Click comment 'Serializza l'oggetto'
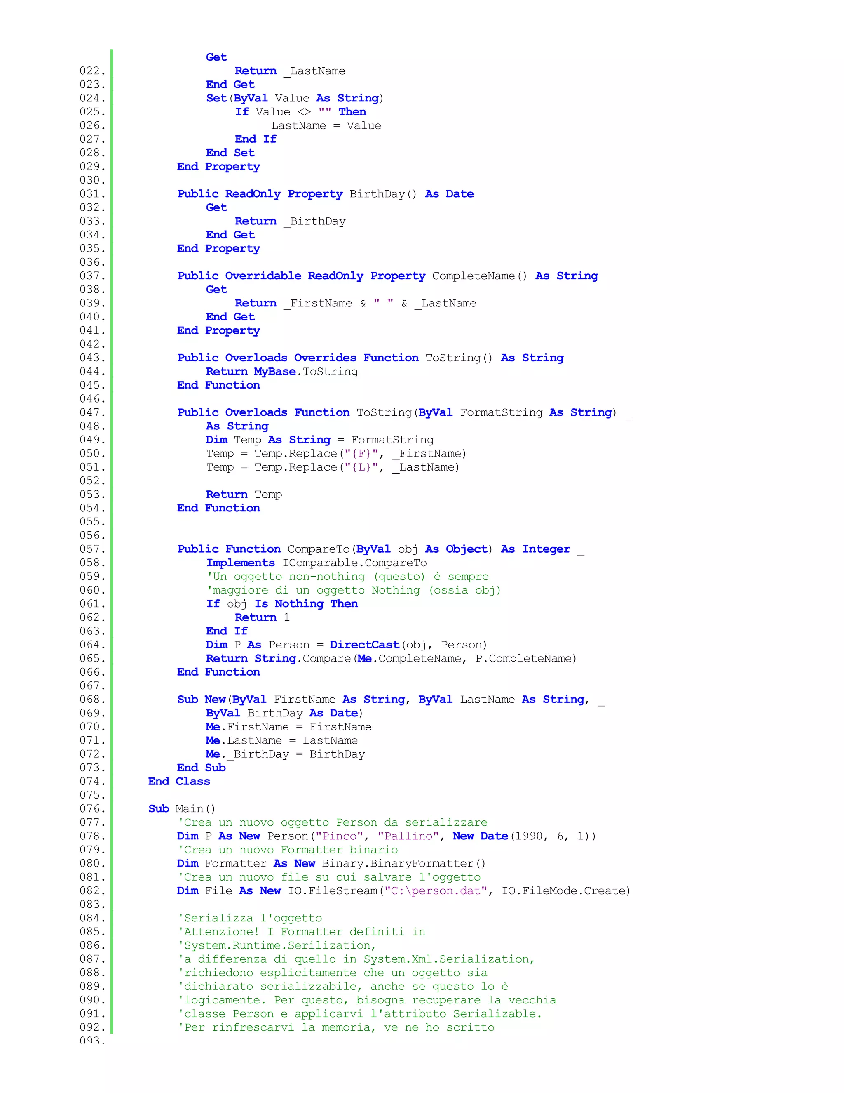 [x=250, y=919]
